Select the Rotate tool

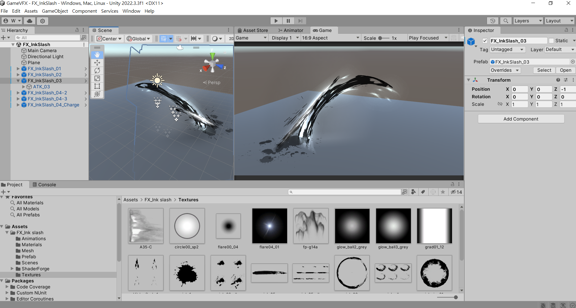(x=97, y=70)
